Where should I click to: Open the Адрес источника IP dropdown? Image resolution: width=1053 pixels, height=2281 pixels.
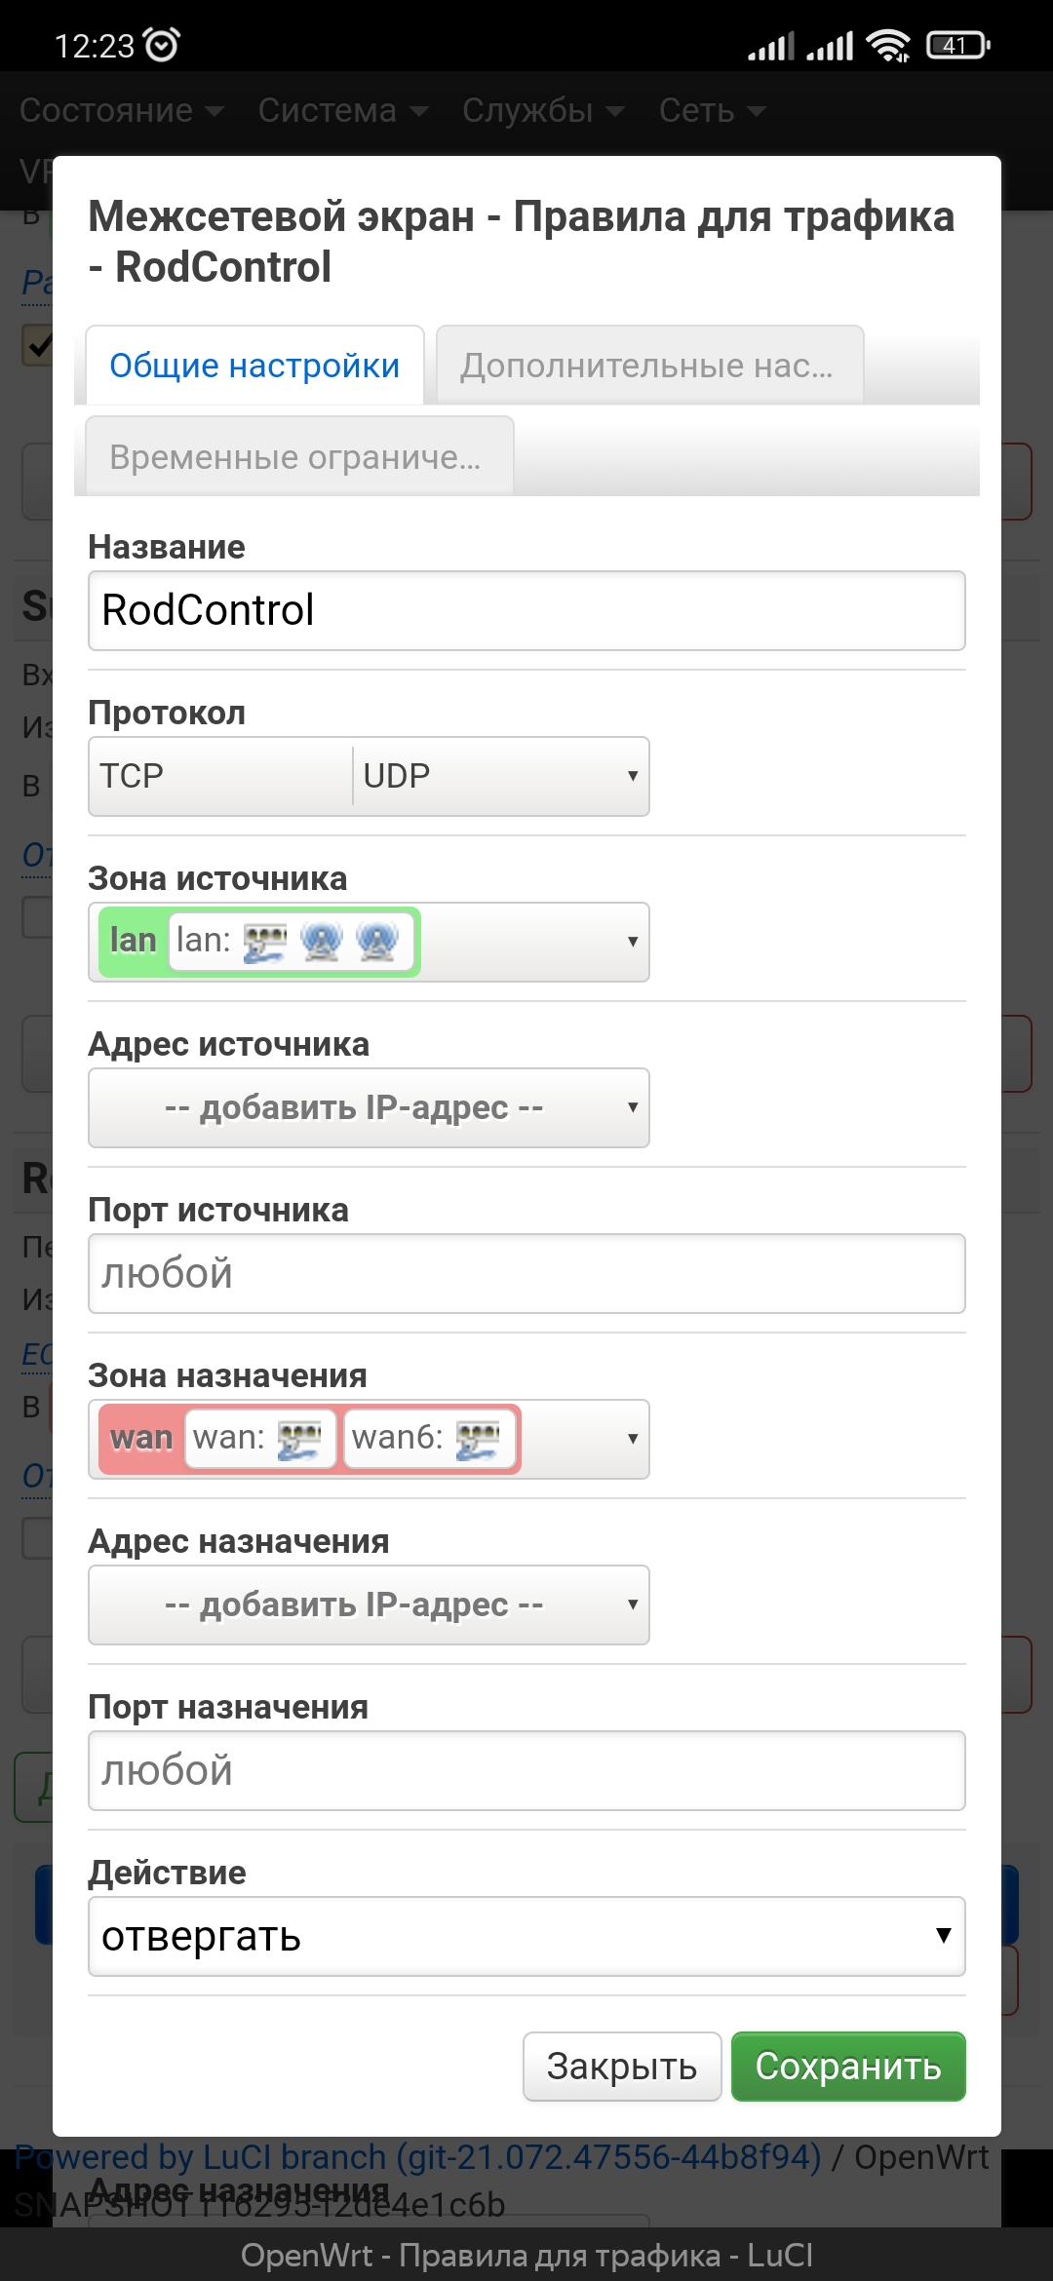pos(369,1107)
